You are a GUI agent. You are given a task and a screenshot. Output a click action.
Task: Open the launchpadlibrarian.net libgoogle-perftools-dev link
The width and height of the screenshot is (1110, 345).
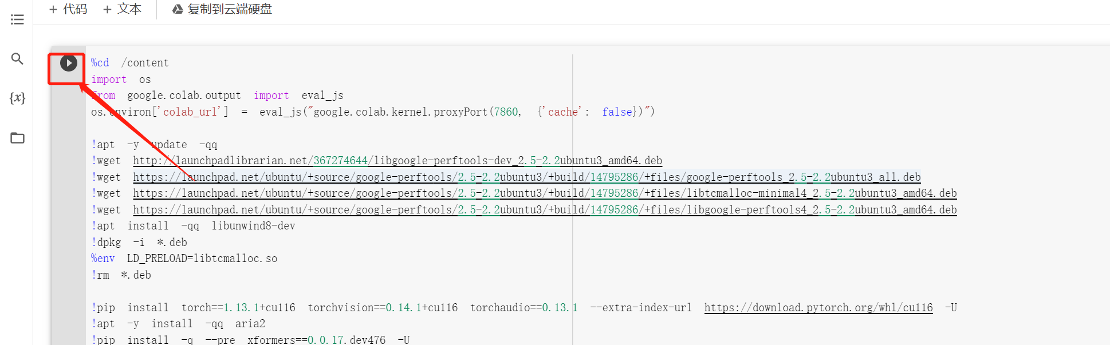coord(397,161)
